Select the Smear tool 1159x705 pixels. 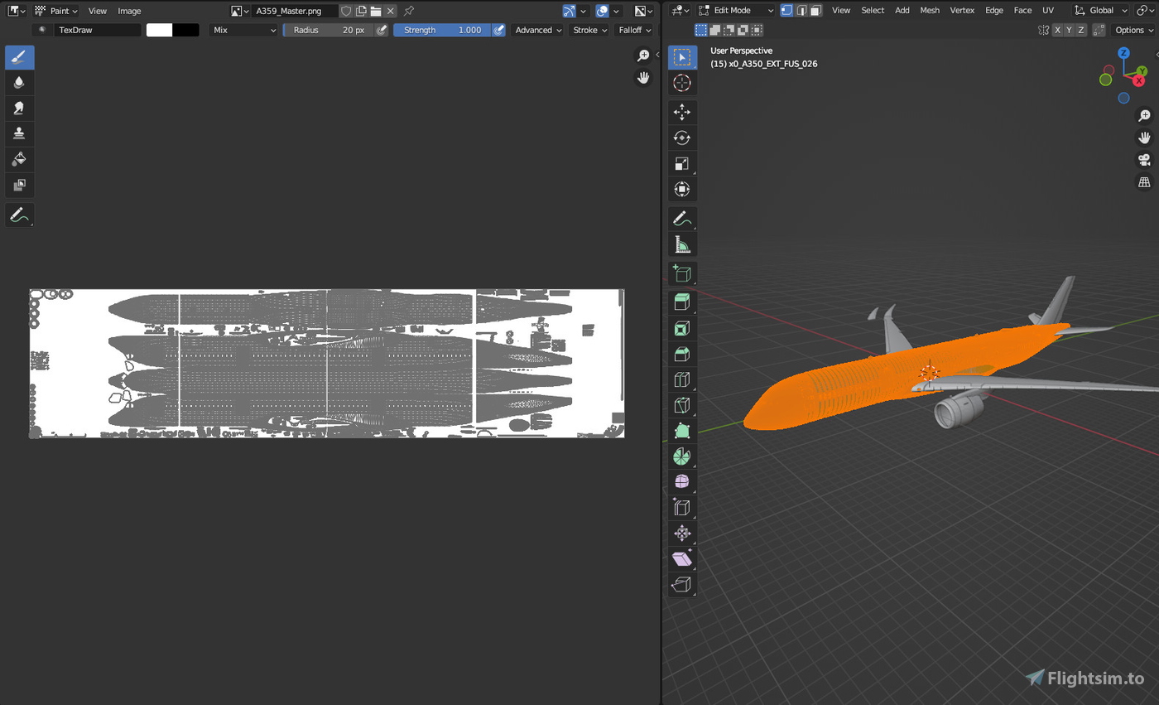coord(20,108)
